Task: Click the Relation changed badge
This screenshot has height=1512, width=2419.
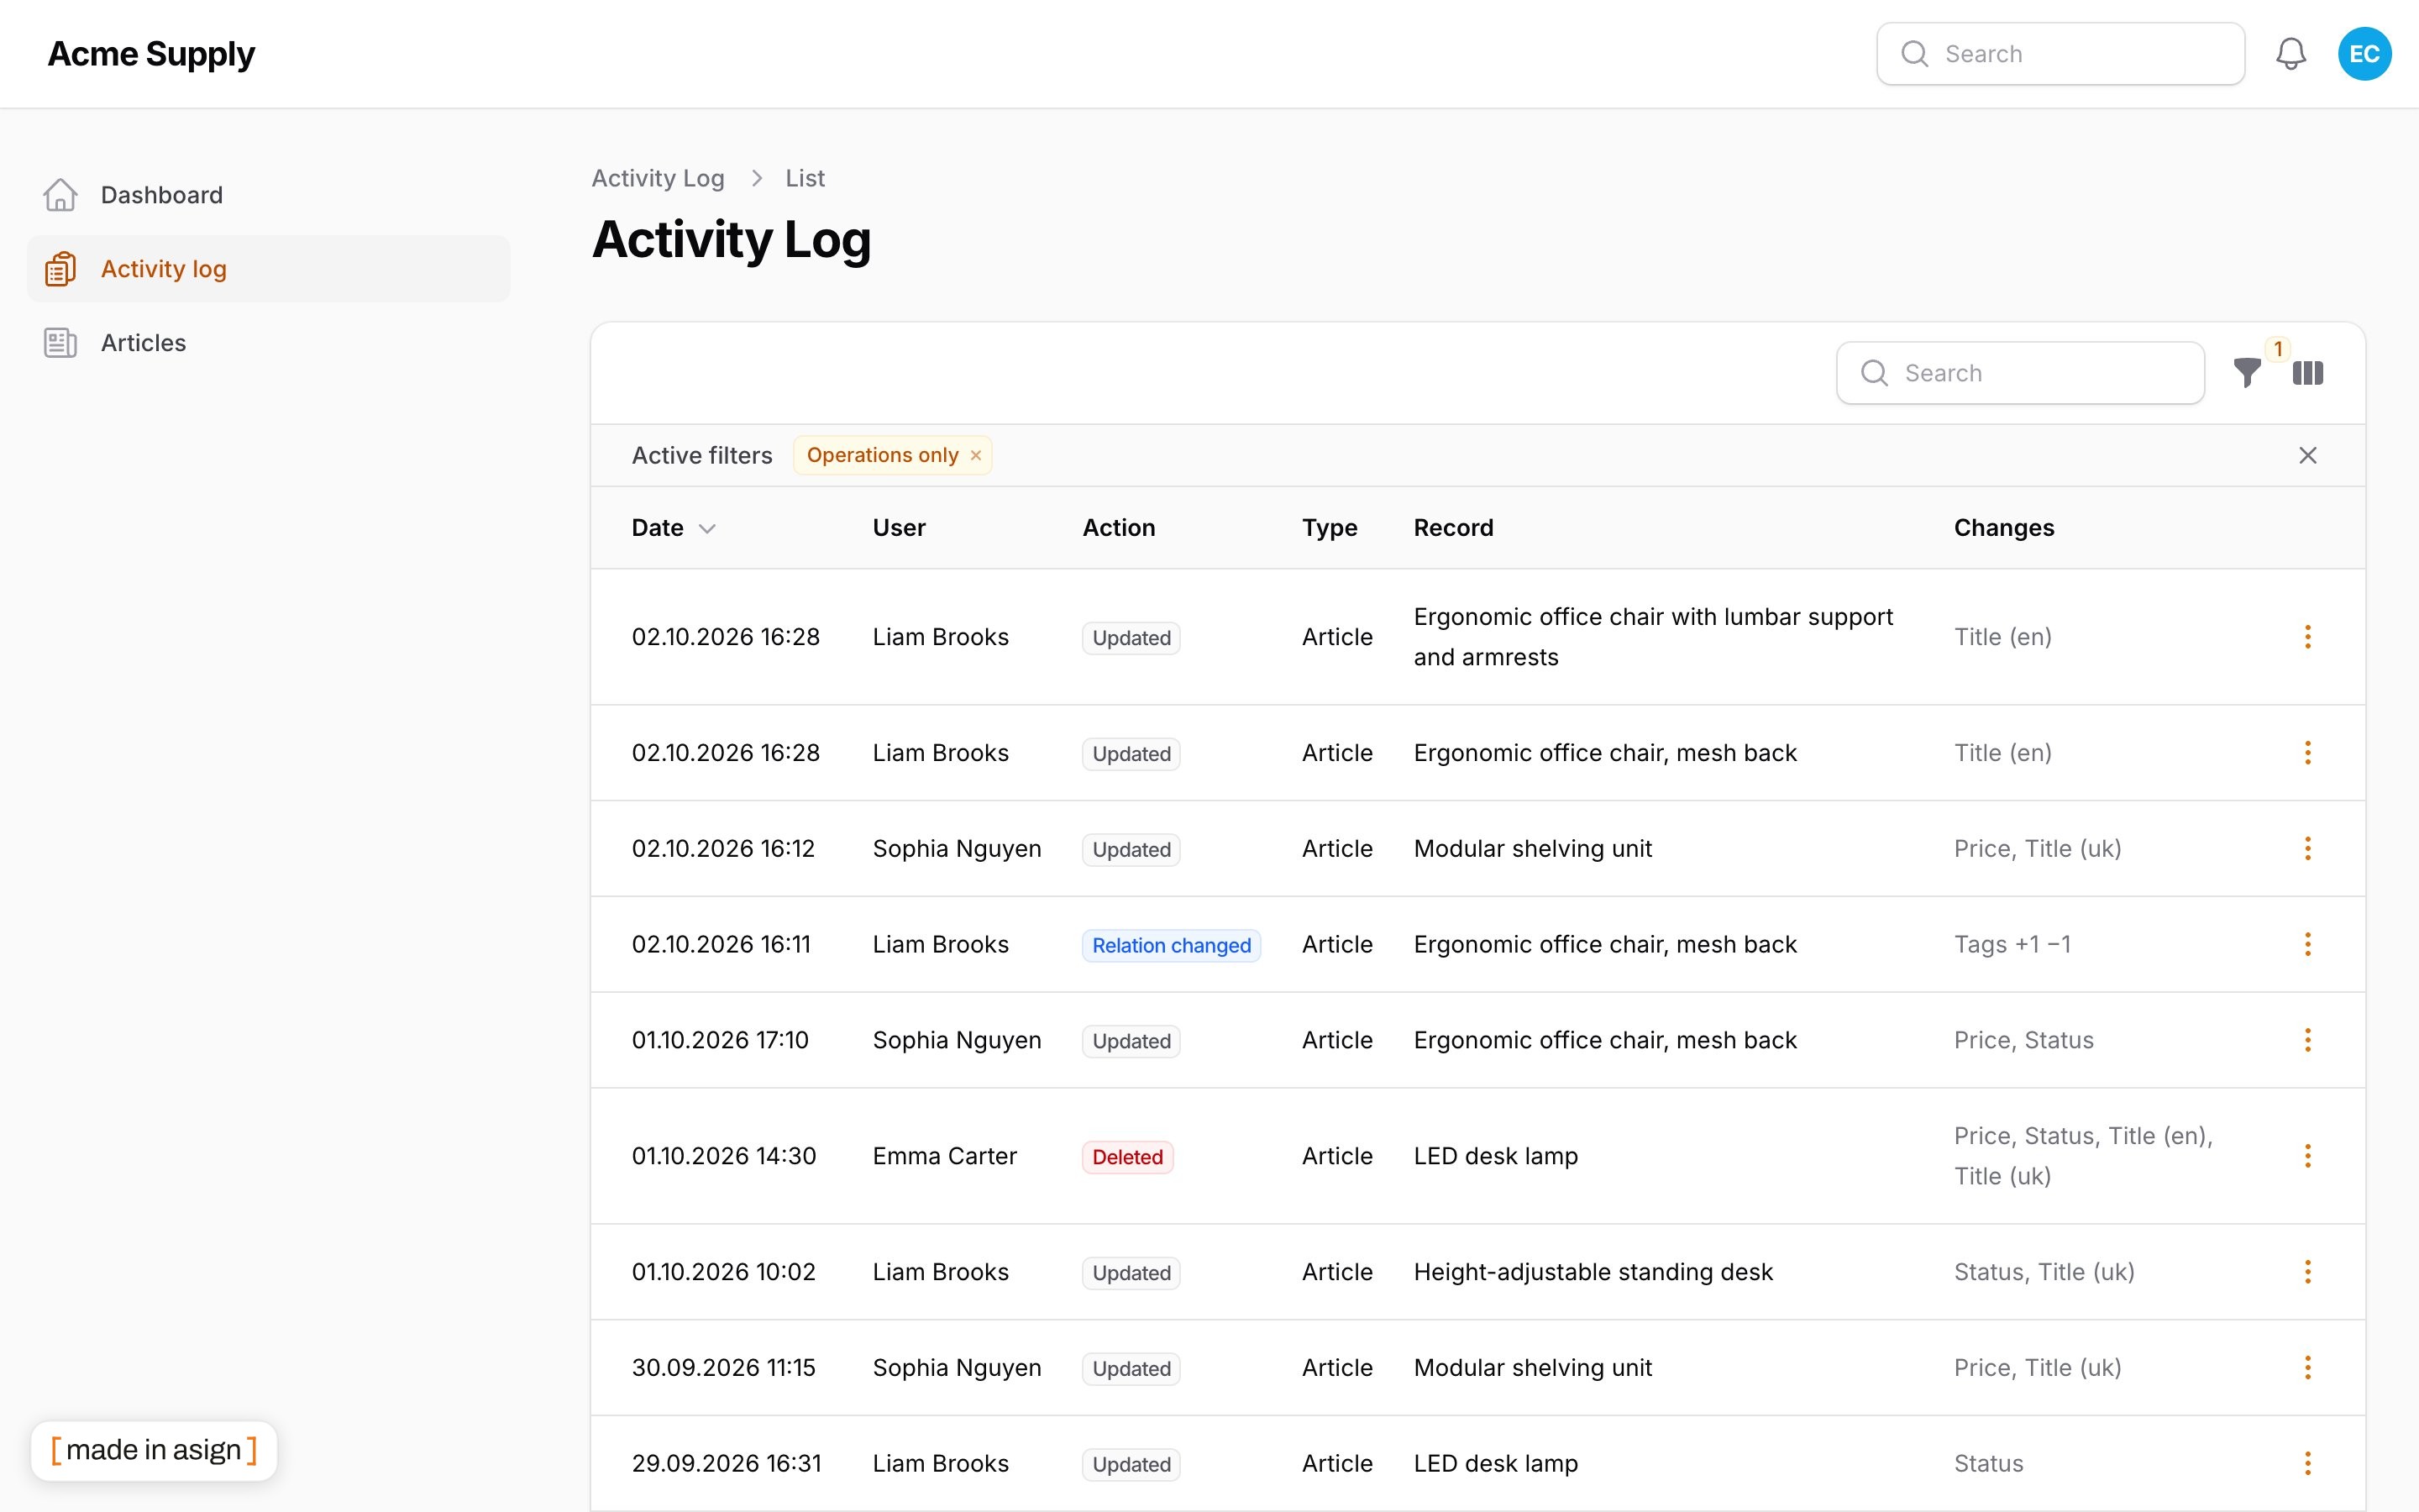Action: pyautogui.click(x=1171, y=945)
